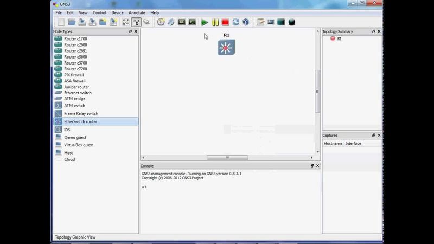Select Router c3600 node type
Screen dimensions: 434x244
(x=96, y=57)
